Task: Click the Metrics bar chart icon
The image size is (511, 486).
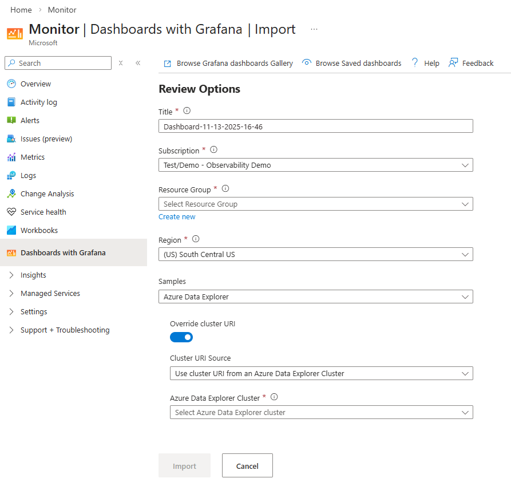Action: click(11, 157)
